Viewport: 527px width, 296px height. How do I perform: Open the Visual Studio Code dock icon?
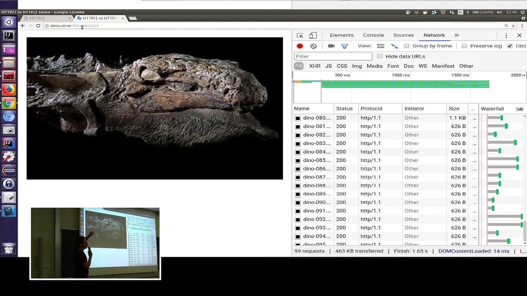pyautogui.click(x=9, y=211)
